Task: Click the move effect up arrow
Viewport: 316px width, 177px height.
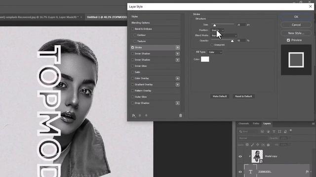Action: click(x=140, y=116)
